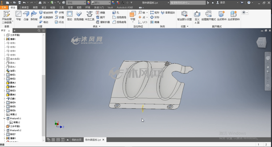Select the Face (平板) sheet metal tool
This screenshot has height=147, width=272.
click(18, 16)
